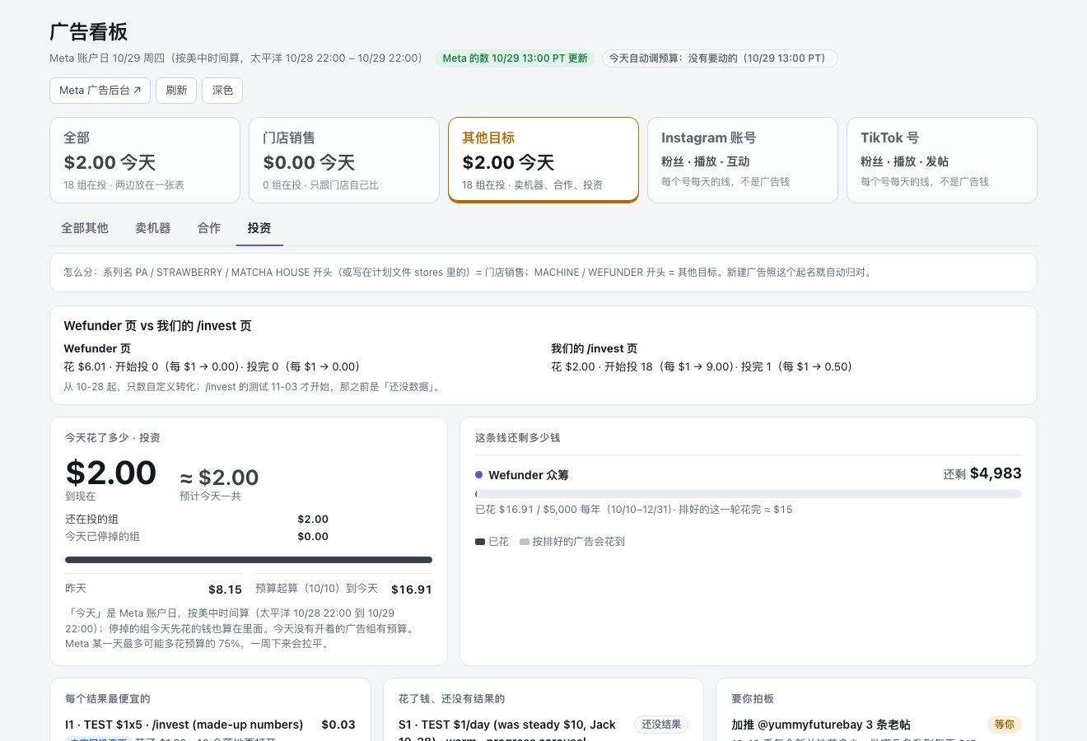The height and width of the screenshot is (741, 1087).
Task: Click the 等你 badge
Action: point(1005,725)
